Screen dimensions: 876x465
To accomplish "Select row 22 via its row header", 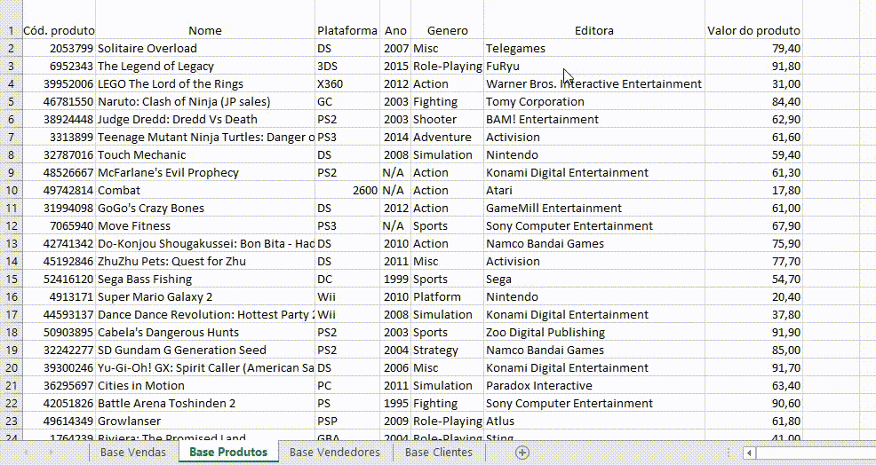I will [x=11, y=404].
